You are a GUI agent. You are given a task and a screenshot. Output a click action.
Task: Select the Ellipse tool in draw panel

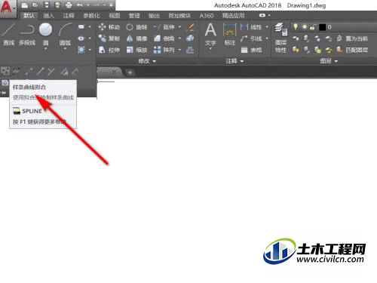tap(81, 38)
